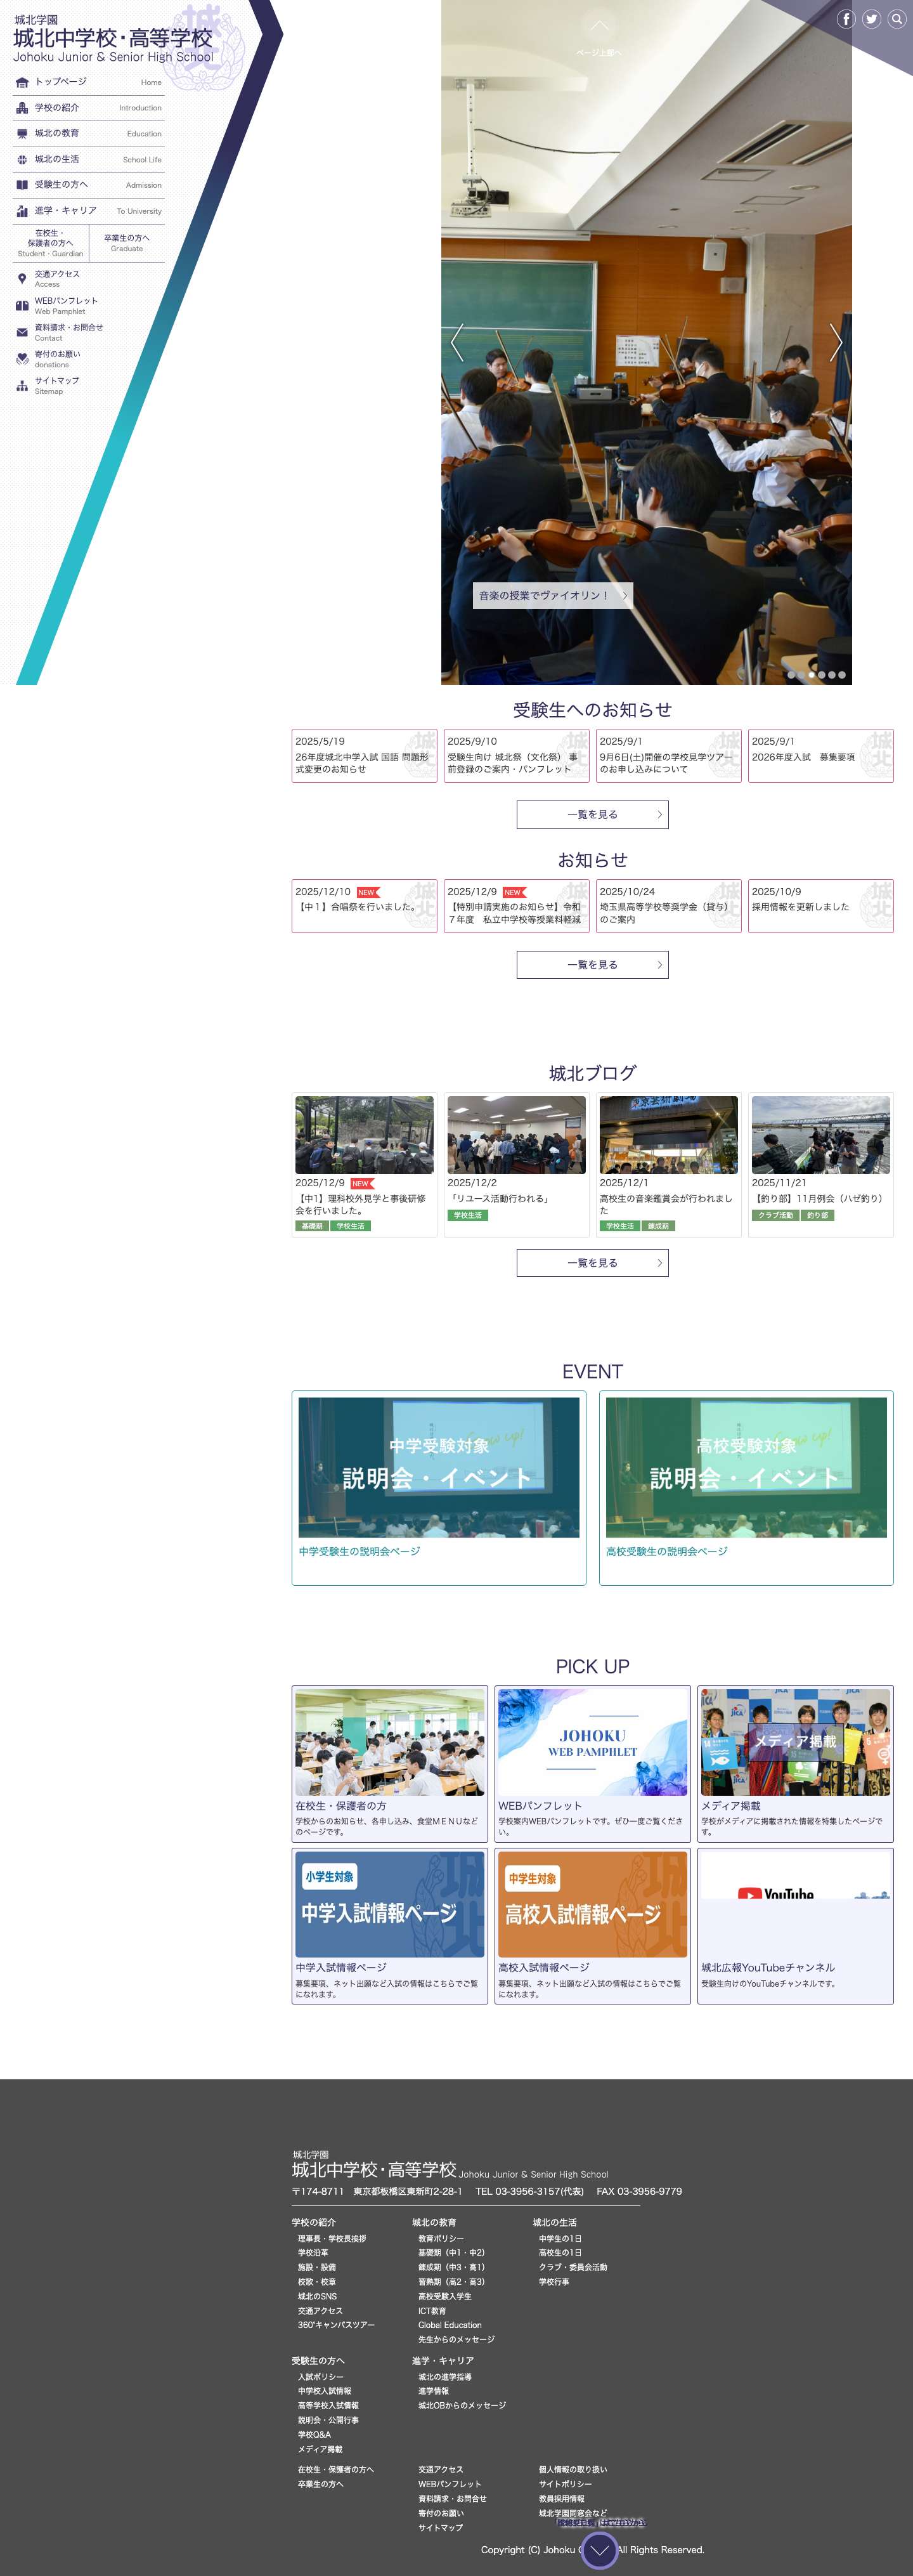Click the building icon beside 学校の紹介 in sidebar
This screenshot has height=2576, width=913.
pos(22,108)
